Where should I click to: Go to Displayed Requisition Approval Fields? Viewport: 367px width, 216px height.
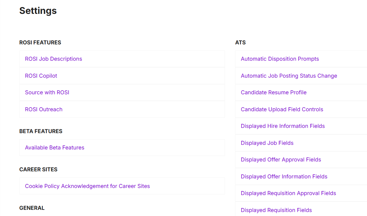click(x=288, y=193)
